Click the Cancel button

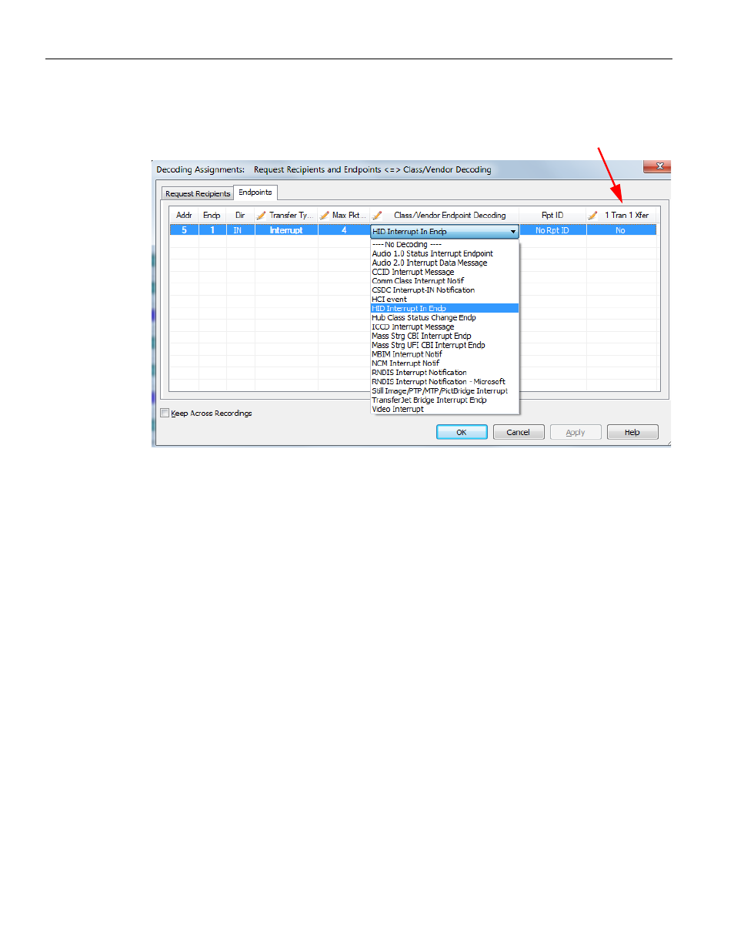click(519, 432)
